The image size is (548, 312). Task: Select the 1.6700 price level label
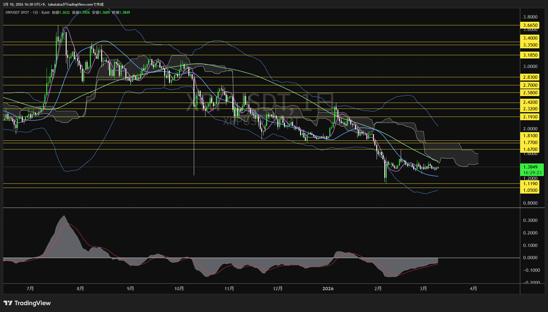530,149
